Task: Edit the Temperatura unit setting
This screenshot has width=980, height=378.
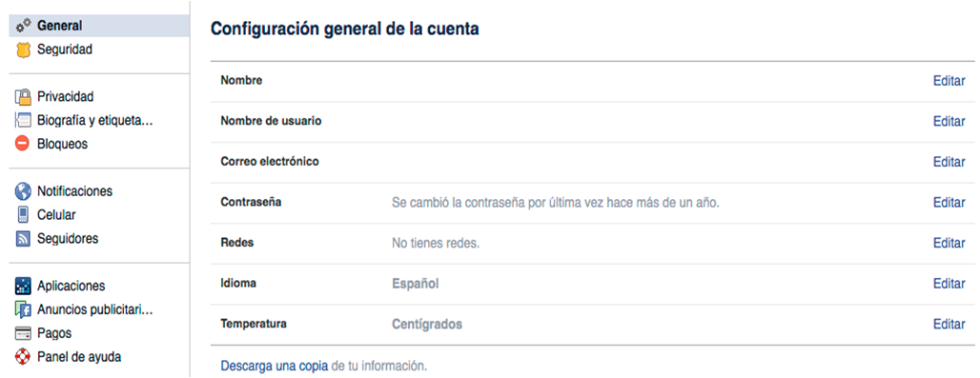Action: [x=949, y=325]
